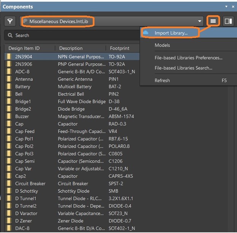Click the component icon for Bridge1
The width and height of the screenshot is (237, 233).
9,101
